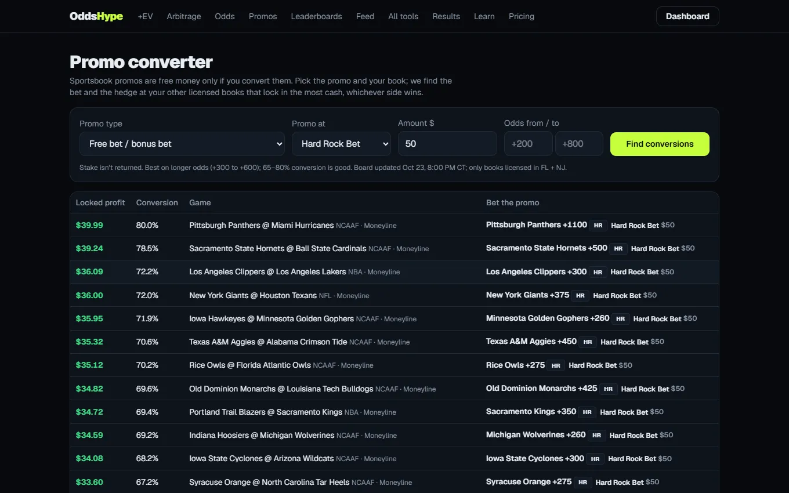Open Texas A&M Aggies @ Alabama Crimson Tide
This screenshot has height=493, width=789.
(x=268, y=342)
